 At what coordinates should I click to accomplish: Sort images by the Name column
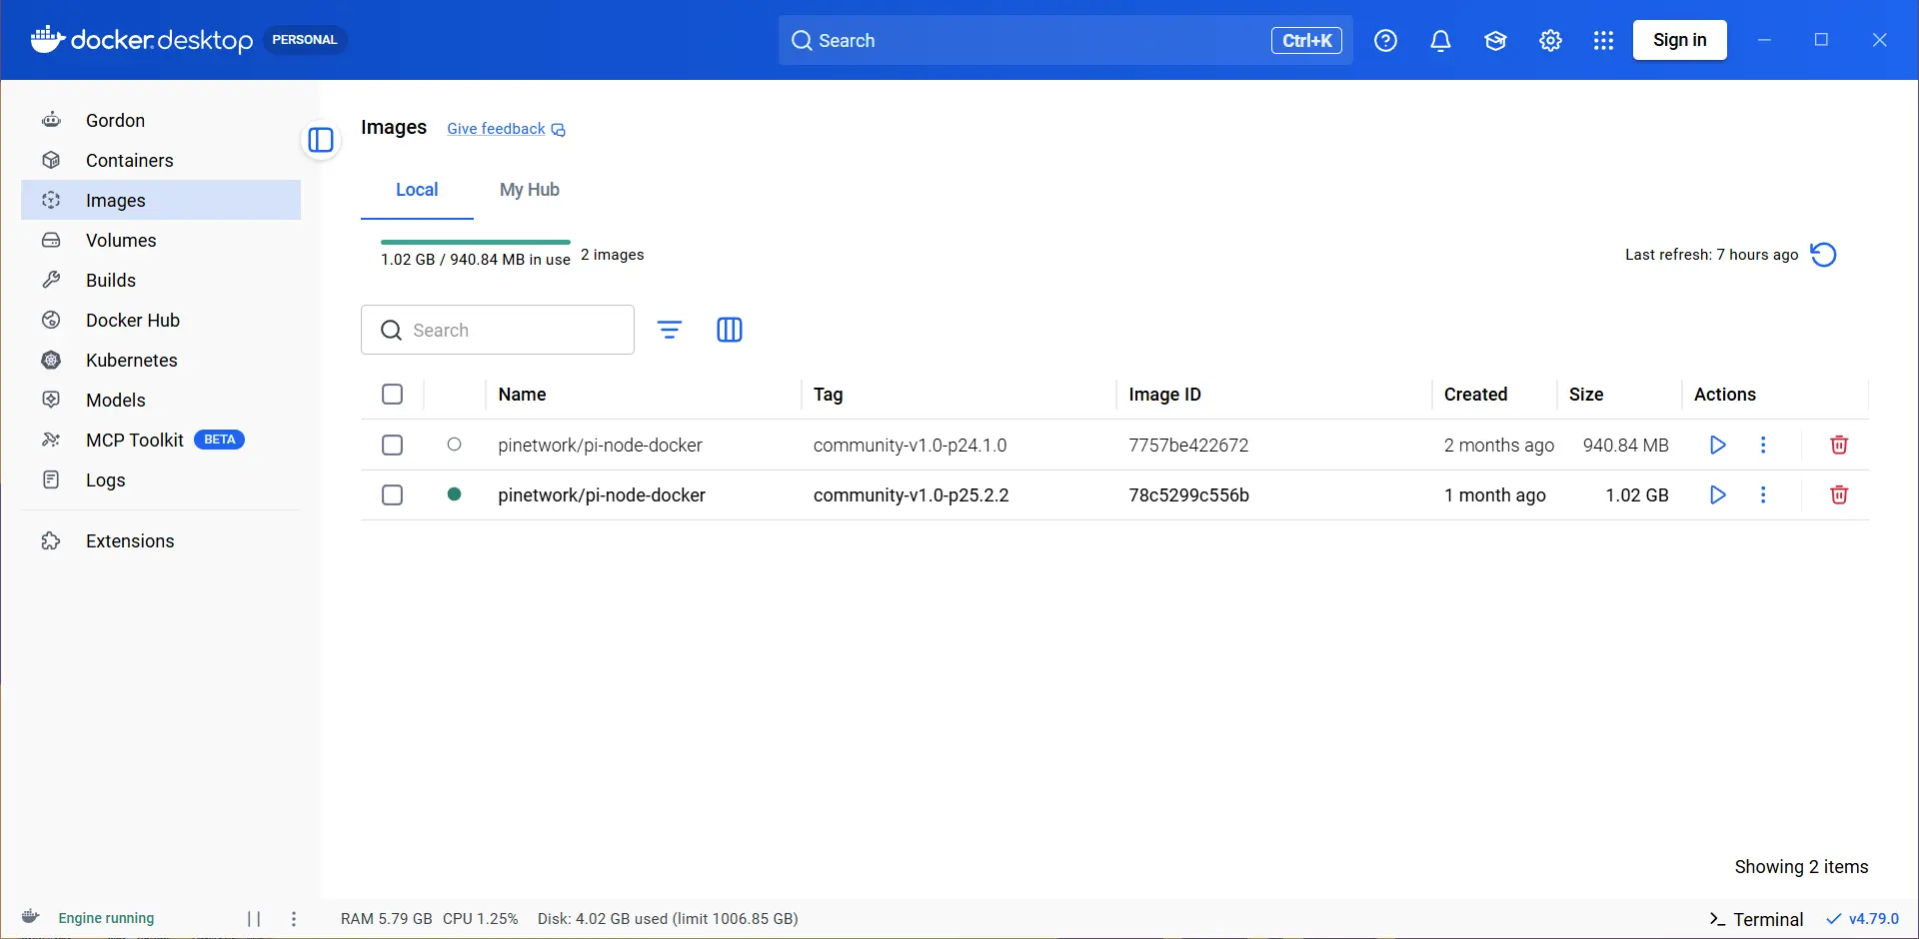click(522, 395)
